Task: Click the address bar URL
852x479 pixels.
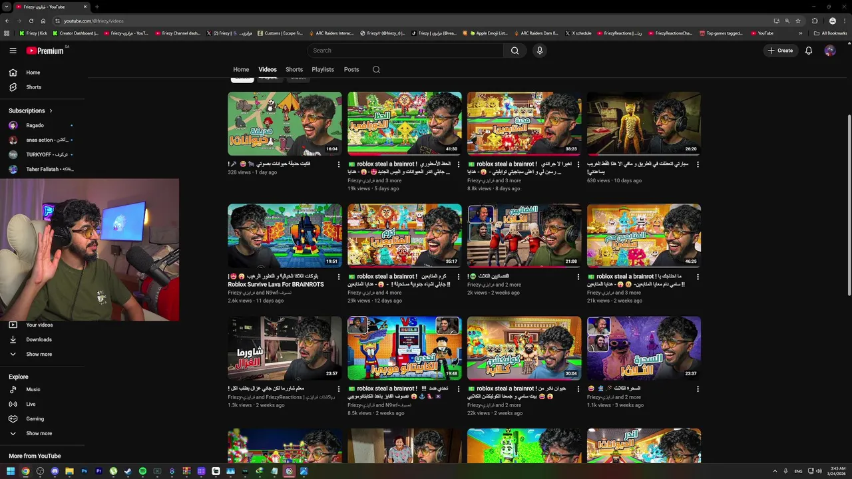Action: [x=94, y=21]
